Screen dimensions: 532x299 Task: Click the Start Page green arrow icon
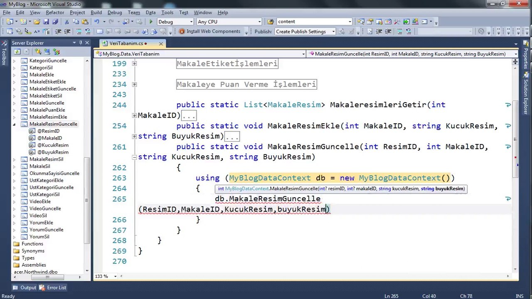click(x=406, y=22)
